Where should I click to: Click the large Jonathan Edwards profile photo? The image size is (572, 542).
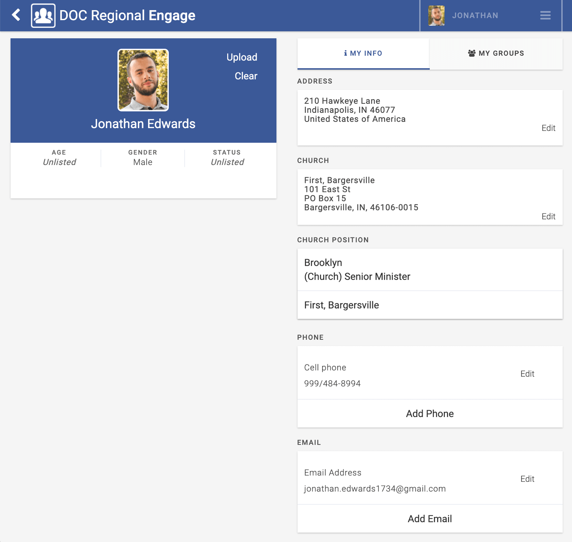pyautogui.click(x=143, y=80)
